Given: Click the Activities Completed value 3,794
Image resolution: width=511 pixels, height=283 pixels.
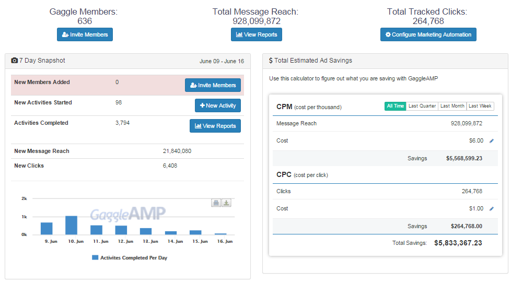Looking at the screenshot, I should point(122,123).
